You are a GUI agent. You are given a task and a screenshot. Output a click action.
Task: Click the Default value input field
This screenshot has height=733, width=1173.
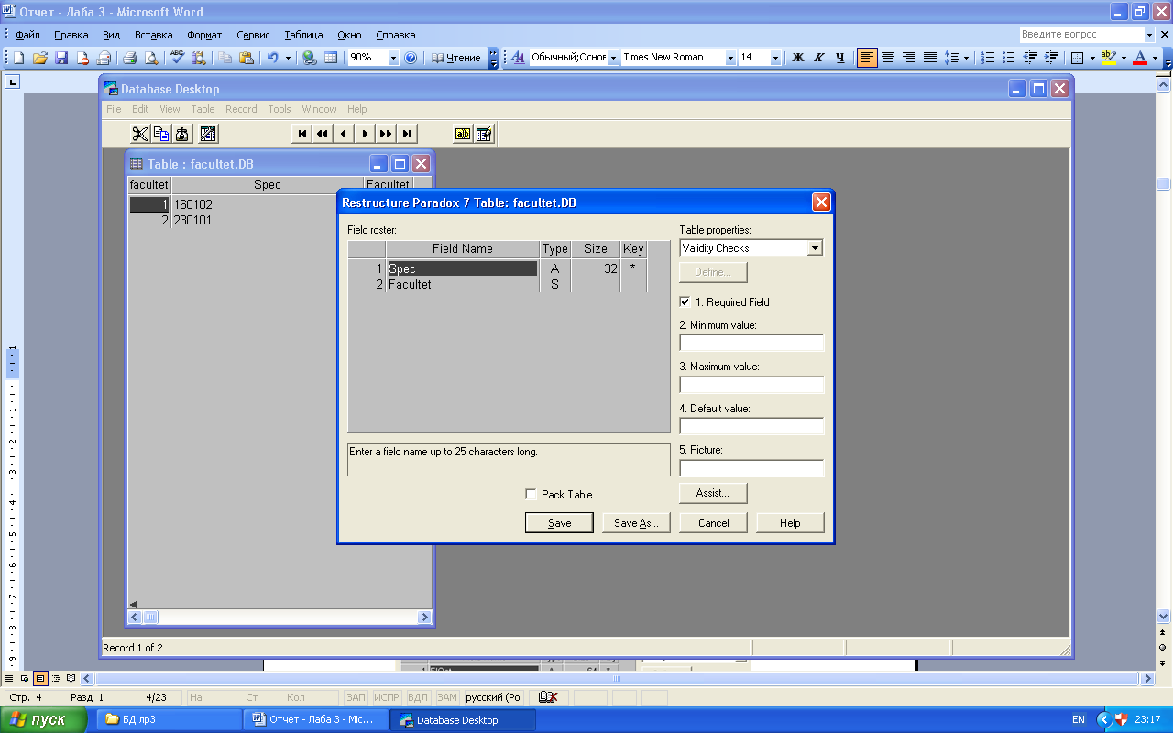(751, 426)
